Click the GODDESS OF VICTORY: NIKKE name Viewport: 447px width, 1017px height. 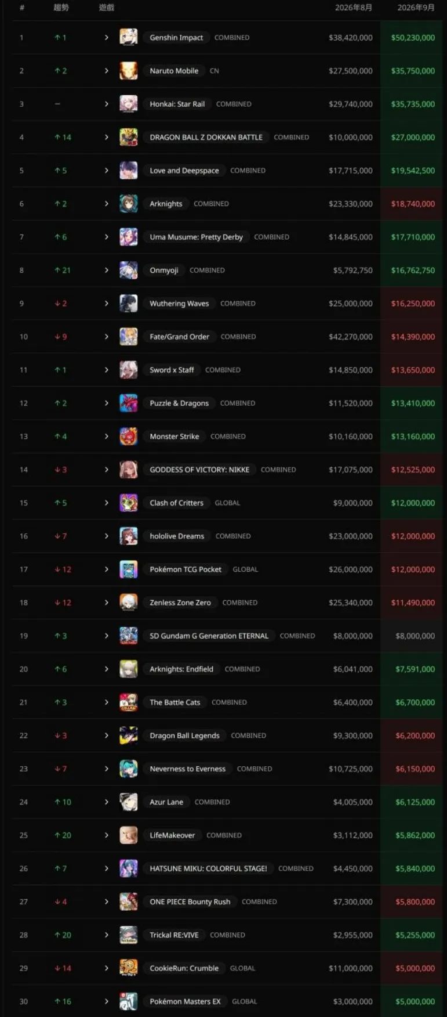pos(199,470)
